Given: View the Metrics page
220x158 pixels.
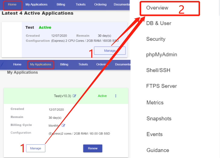Looking at the screenshot, I should tap(155, 103).
